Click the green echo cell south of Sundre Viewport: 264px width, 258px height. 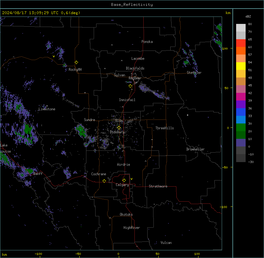[x=81, y=131]
